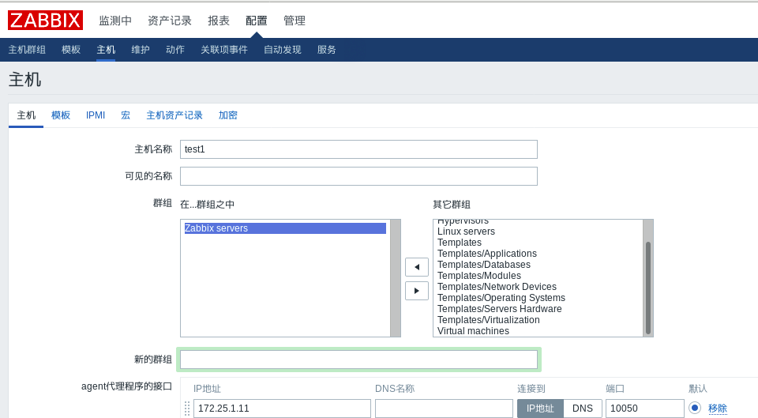
Task: Go to 自动发现 submenu
Action: [283, 50]
